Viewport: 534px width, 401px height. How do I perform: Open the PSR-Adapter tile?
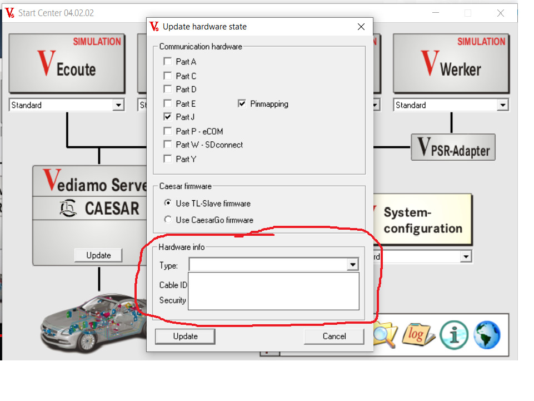(452, 147)
